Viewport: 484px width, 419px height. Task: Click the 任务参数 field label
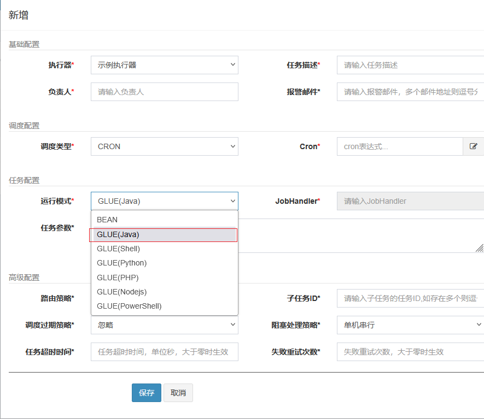point(57,228)
